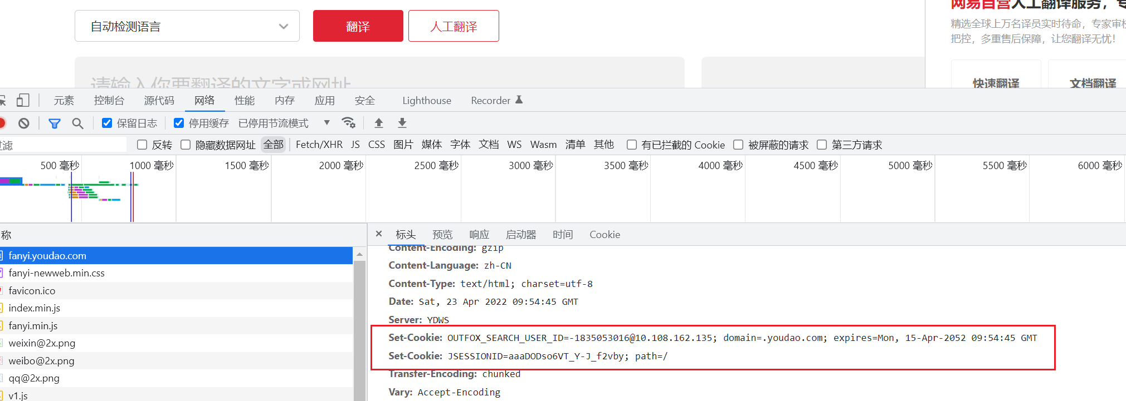Image resolution: width=1126 pixels, height=401 pixels.
Task: Switch to the 元素 tab
Action: point(64,100)
